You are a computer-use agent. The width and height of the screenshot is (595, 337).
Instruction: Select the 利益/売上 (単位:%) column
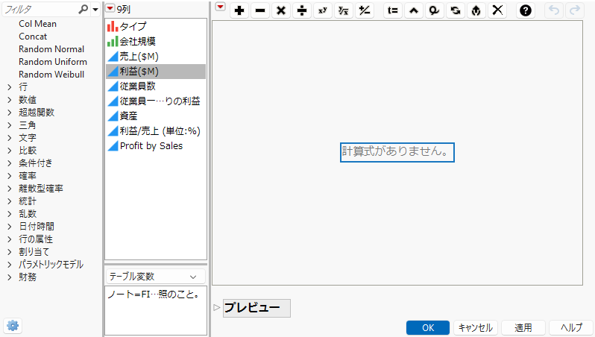156,131
